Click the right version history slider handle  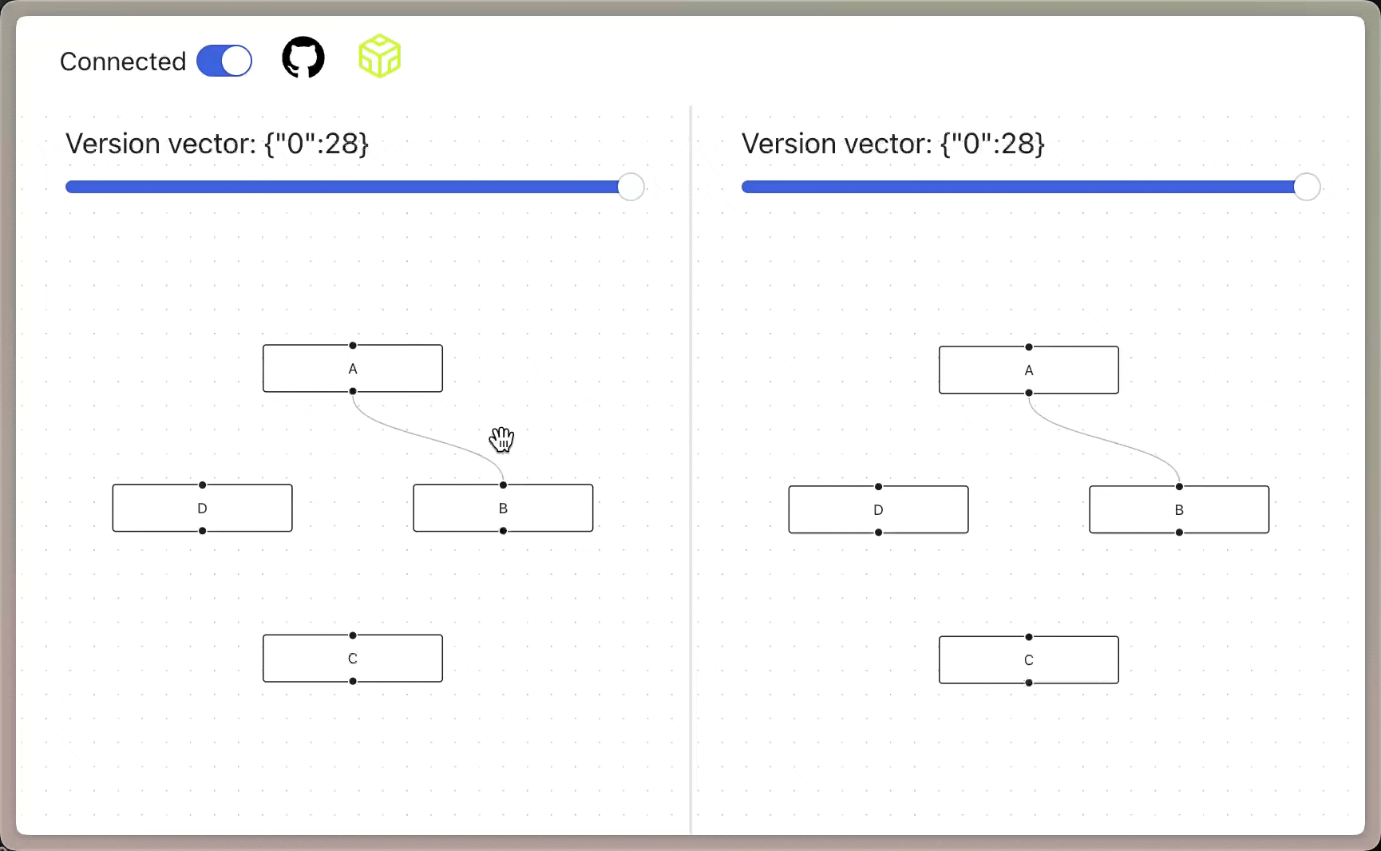click(1307, 187)
